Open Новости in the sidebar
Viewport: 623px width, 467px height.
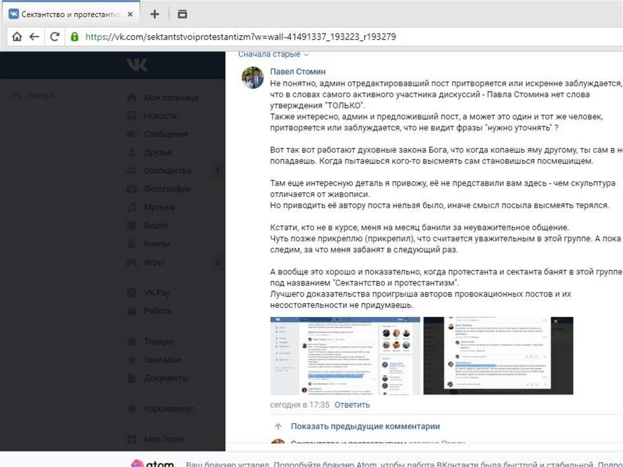[160, 116]
